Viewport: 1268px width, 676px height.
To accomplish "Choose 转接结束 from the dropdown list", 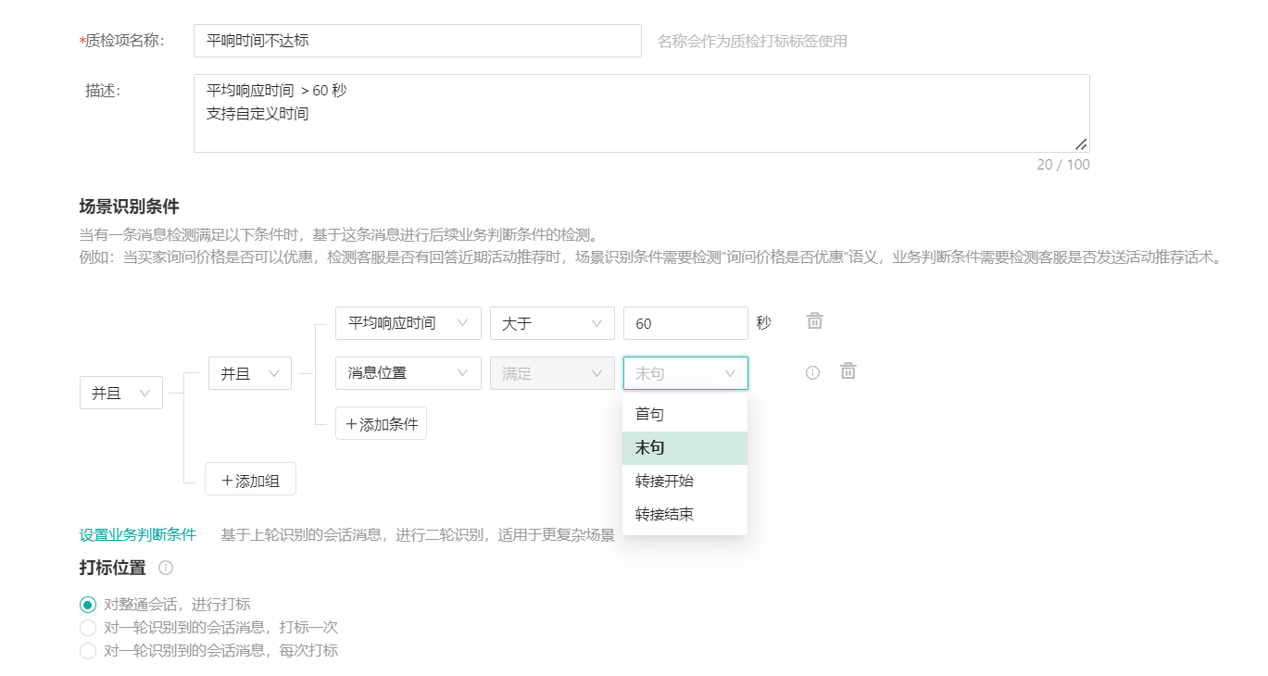I will pos(684,515).
